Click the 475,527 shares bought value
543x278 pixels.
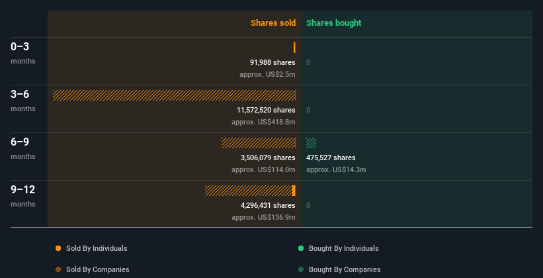click(x=331, y=158)
